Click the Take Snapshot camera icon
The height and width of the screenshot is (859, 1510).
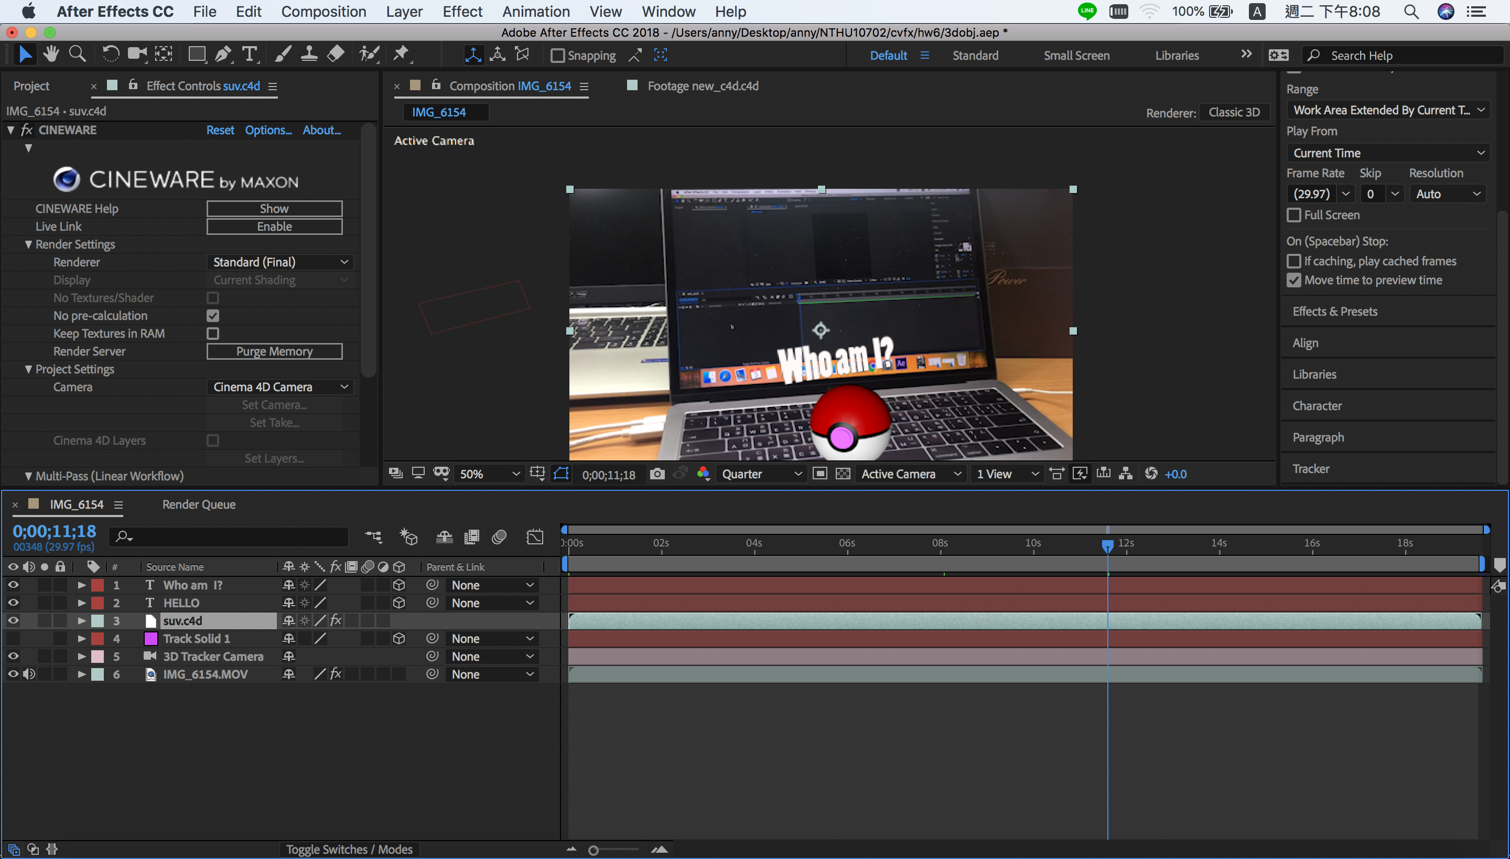click(x=657, y=474)
